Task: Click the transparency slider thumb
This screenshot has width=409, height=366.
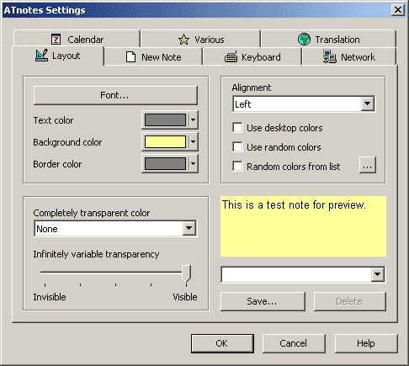Action: click(x=186, y=273)
